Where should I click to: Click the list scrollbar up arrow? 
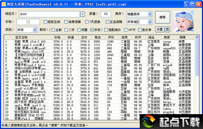pyautogui.click(x=197, y=37)
